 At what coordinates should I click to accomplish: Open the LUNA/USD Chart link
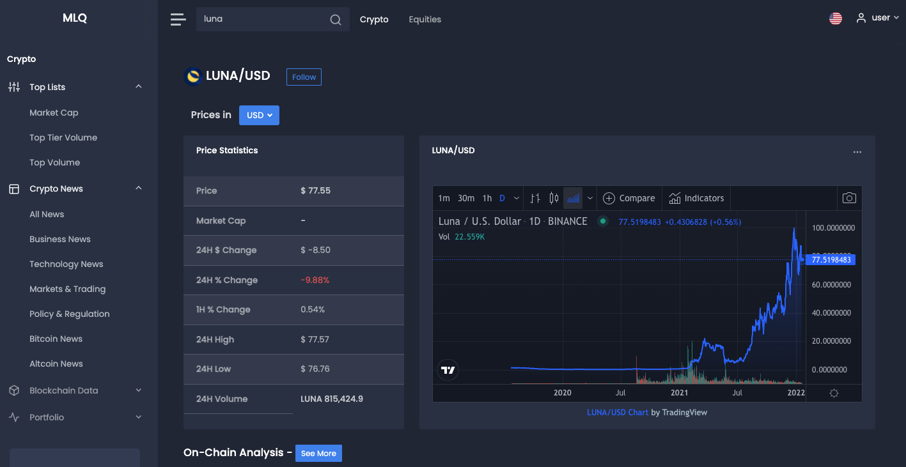point(618,412)
